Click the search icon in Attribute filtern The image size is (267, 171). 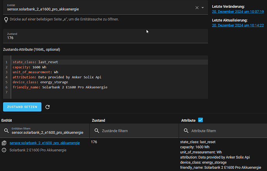point(186,131)
